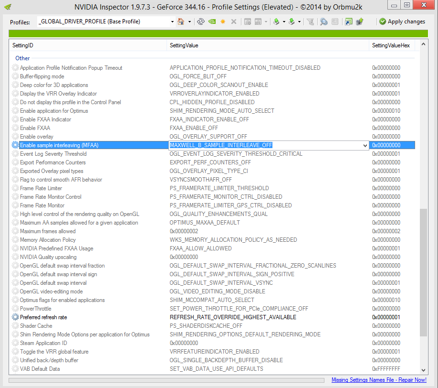Click the add application to profile icon

[248, 22]
